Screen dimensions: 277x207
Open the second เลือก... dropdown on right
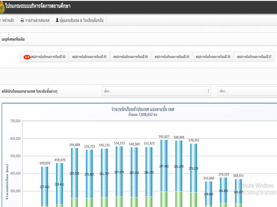(247, 91)
